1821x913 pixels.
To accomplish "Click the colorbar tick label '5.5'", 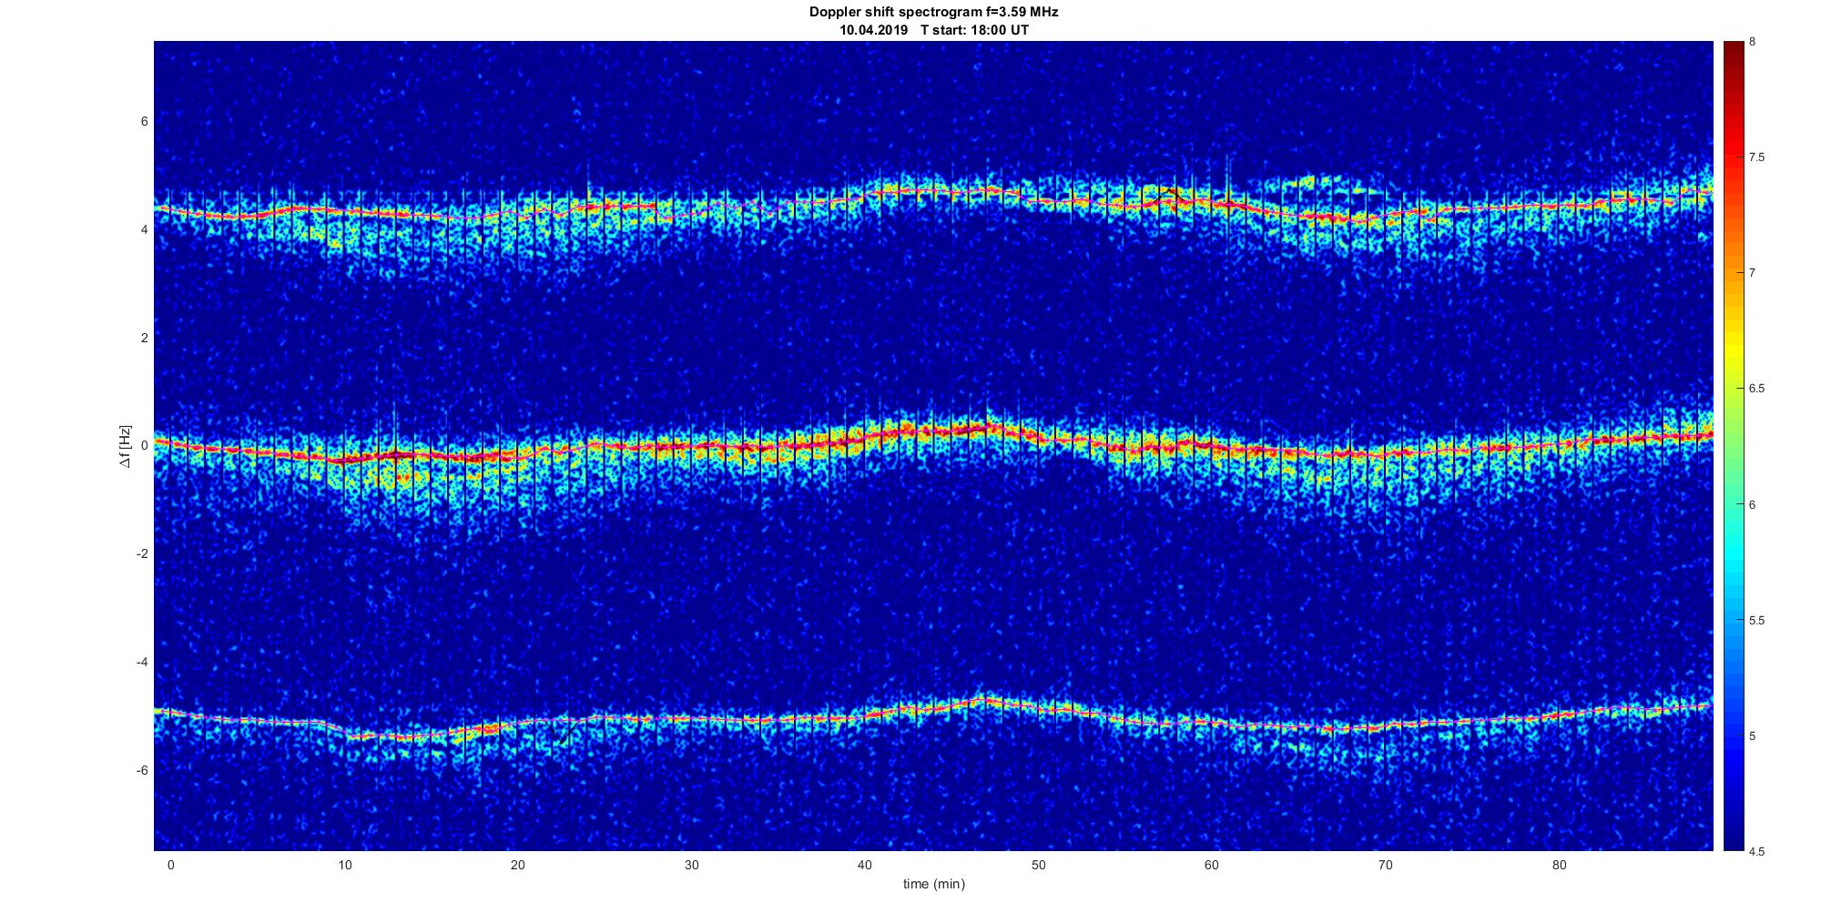I will point(1757,621).
